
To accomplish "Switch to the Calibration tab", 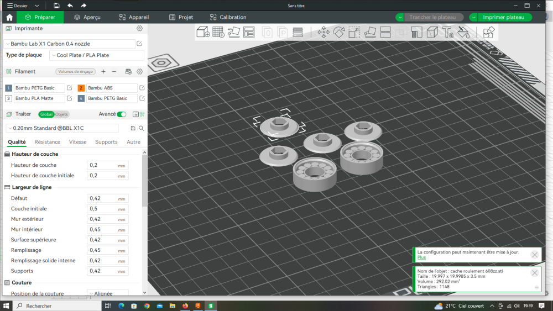I will tap(228, 17).
